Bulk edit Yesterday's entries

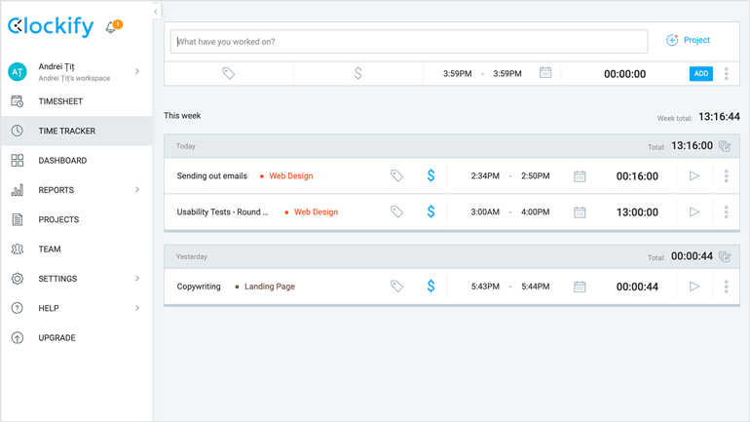(725, 256)
